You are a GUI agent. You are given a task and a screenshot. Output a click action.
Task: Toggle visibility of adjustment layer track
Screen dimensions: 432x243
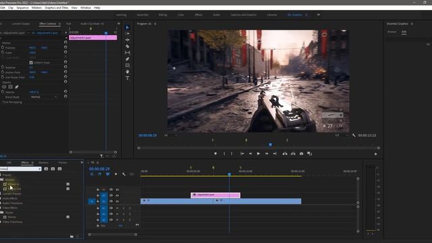[117, 195]
